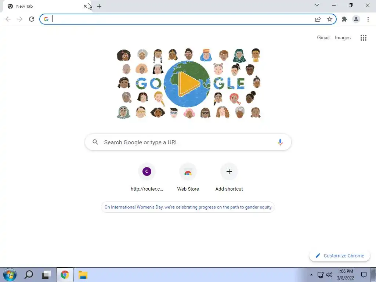
Task: Bookmark this tab with the star icon
Action: [x=330, y=19]
